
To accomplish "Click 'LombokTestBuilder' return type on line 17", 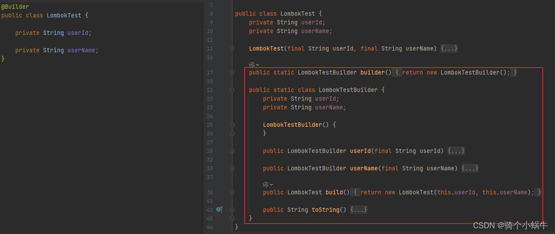I will tap(327, 72).
